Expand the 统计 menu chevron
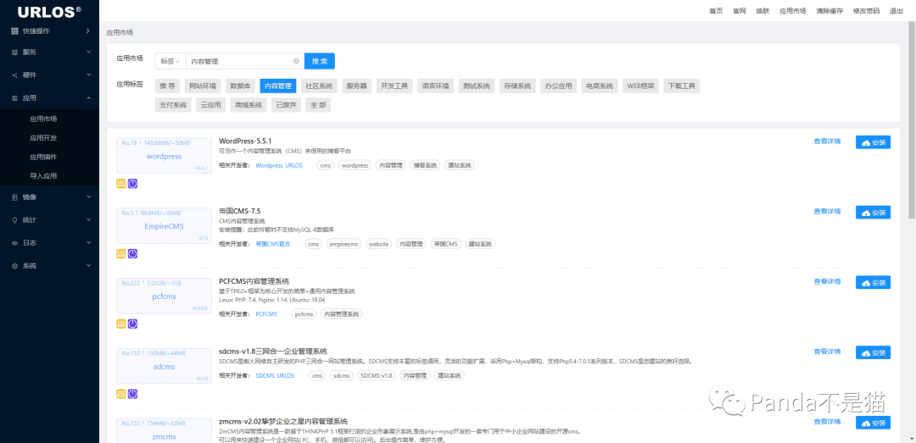 pos(89,220)
